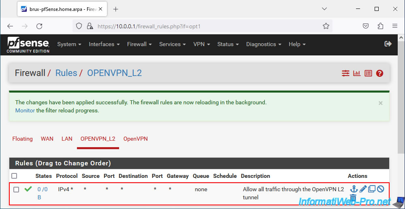
Task: Go back with the browser back arrow
Action: (10, 26)
